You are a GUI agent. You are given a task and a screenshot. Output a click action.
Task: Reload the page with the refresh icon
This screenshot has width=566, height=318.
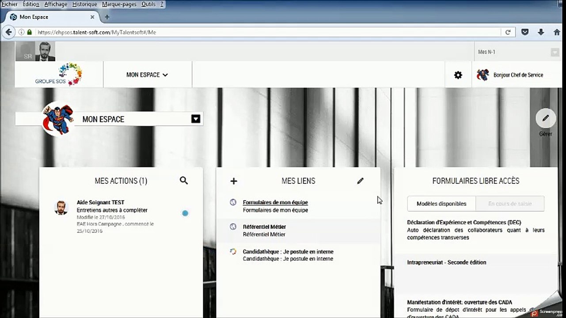(x=508, y=32)
